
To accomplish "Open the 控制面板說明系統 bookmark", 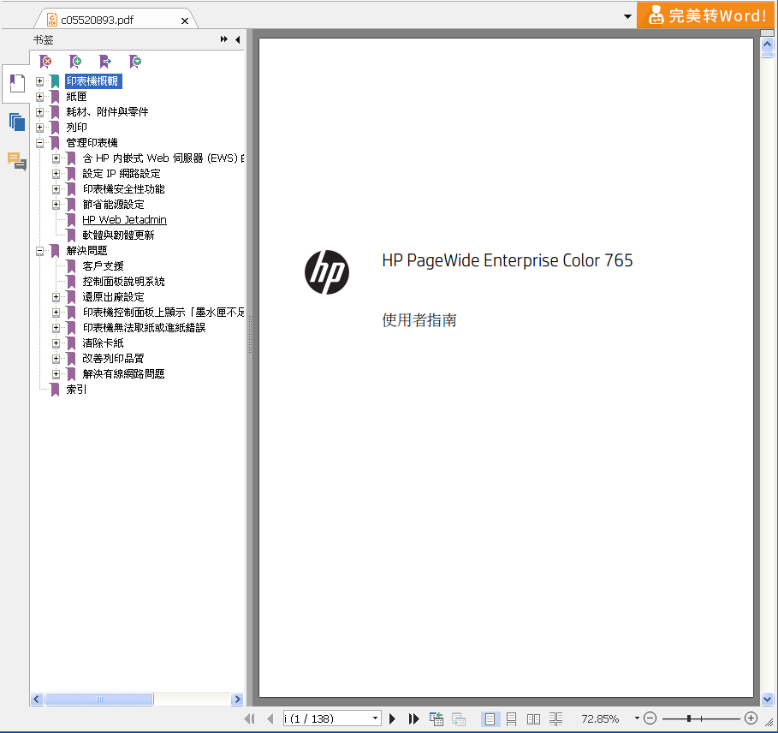I will (x=123, y=282).
